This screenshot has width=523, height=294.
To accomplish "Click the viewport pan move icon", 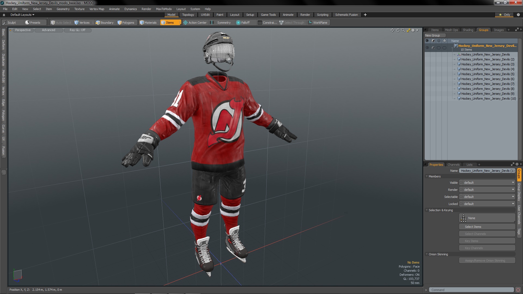I will click(x=392, y=30).
